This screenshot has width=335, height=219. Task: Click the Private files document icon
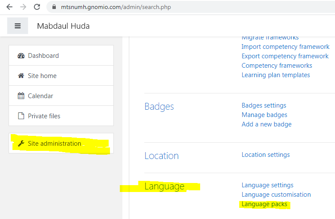[x=21, y=116]
